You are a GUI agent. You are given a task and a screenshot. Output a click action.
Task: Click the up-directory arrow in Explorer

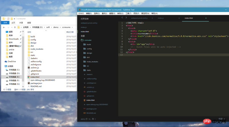[15, 27]
